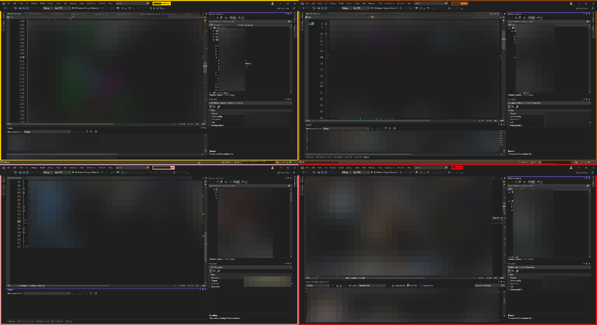Image resolution: width=597 pixels, height=325 pixels.
Task: Pin the Output window open
Action: 202,127
